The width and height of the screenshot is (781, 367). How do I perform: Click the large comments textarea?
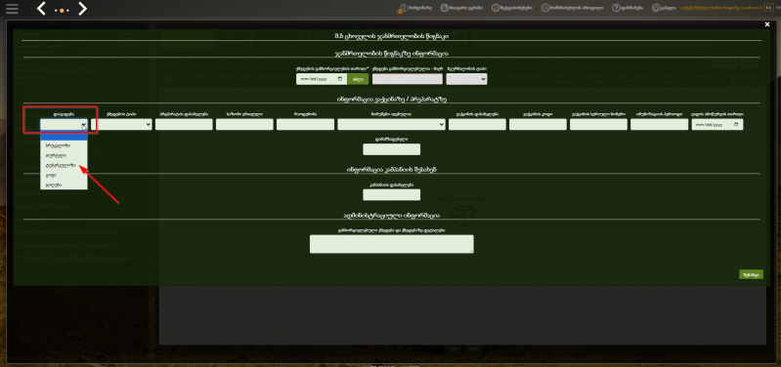(392, 244)
